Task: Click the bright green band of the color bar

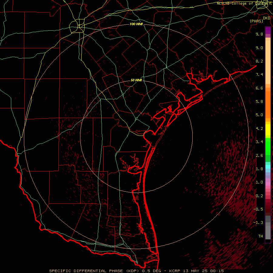Action: click(x=268, y=147)
